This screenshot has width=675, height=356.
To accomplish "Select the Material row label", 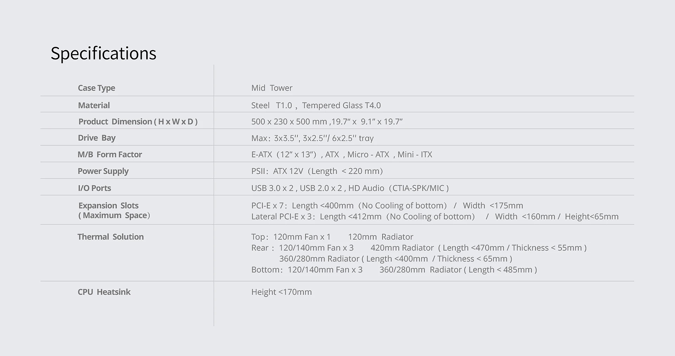I will tap(94, 105).
